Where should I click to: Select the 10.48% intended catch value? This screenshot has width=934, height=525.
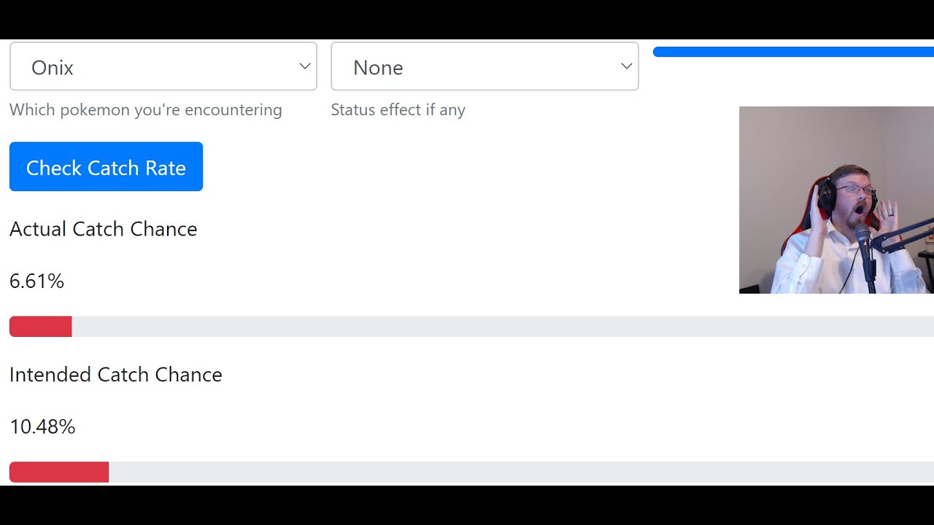(x=42, y=427)
